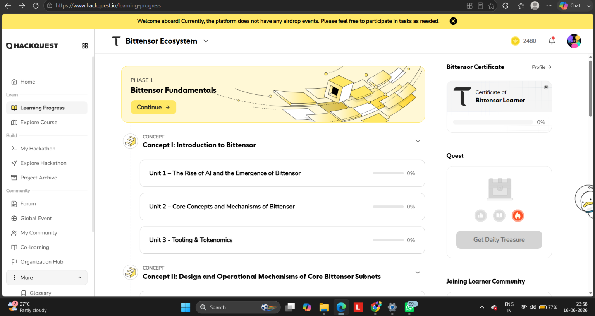Open the ENG IN language switcher
Screen dimensions: 595x316
pos(509,307)
